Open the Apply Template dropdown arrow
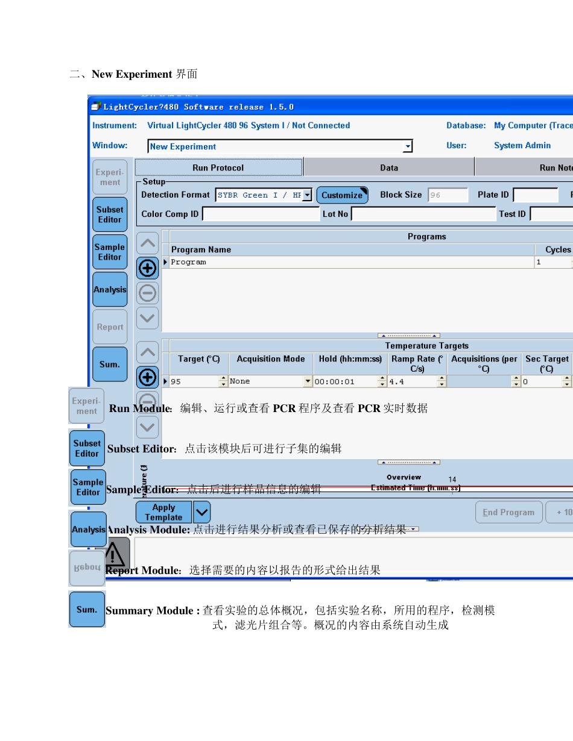573x741 pixels. (201, 513)
